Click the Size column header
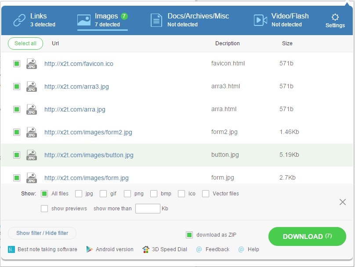355x267 pixels. (x=287, y=43)
